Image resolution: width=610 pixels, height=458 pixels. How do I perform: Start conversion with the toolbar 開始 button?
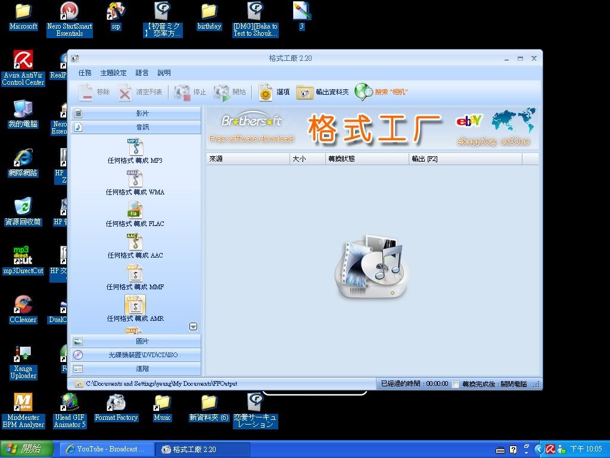click(230, 92)
